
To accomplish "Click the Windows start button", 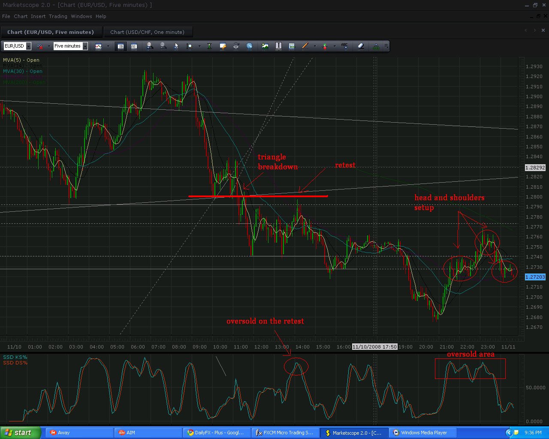I will tap(20, 433).
